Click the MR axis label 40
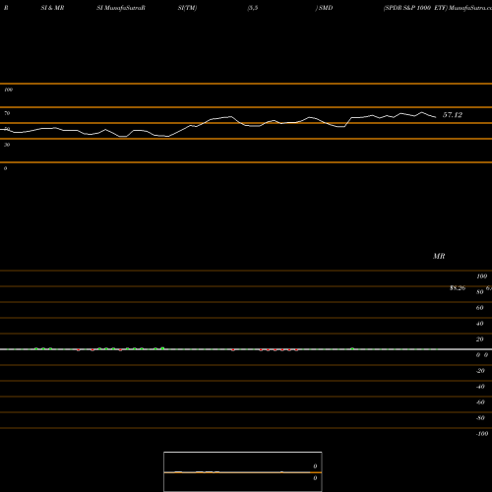 tap(479, 324)
